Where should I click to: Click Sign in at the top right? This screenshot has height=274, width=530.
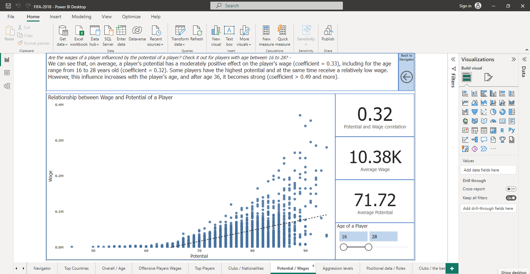(x=465, y=6)
